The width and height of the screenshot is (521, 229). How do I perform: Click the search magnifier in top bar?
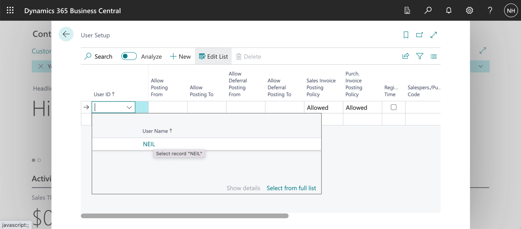click(428, 10)
